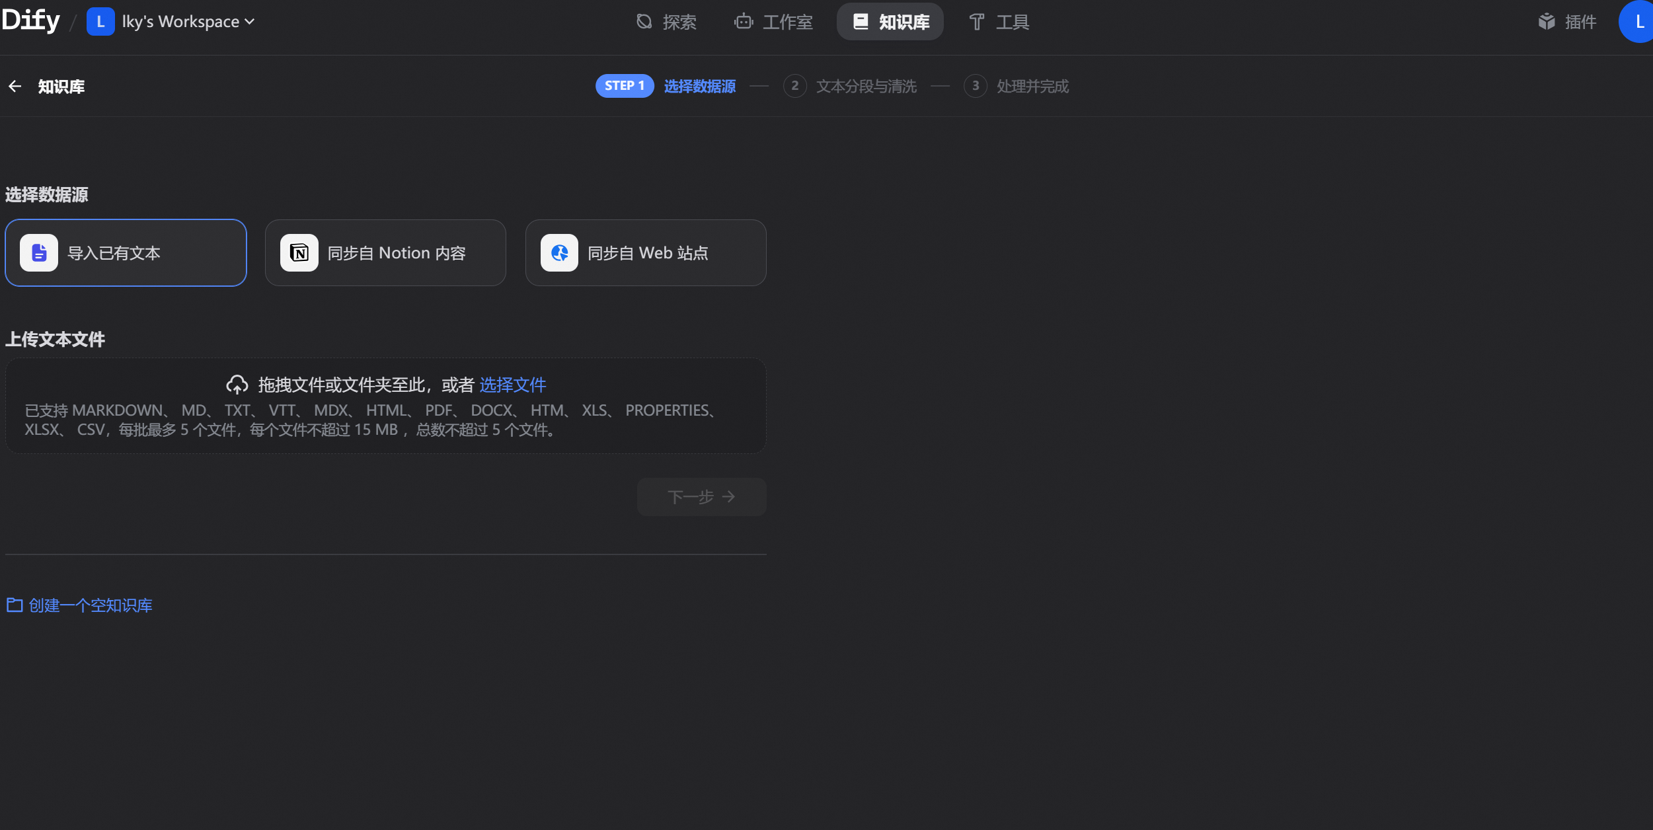Click the document icon for 导入已有文本
The height and width of the screenshot is (830, 1653).
39,253
